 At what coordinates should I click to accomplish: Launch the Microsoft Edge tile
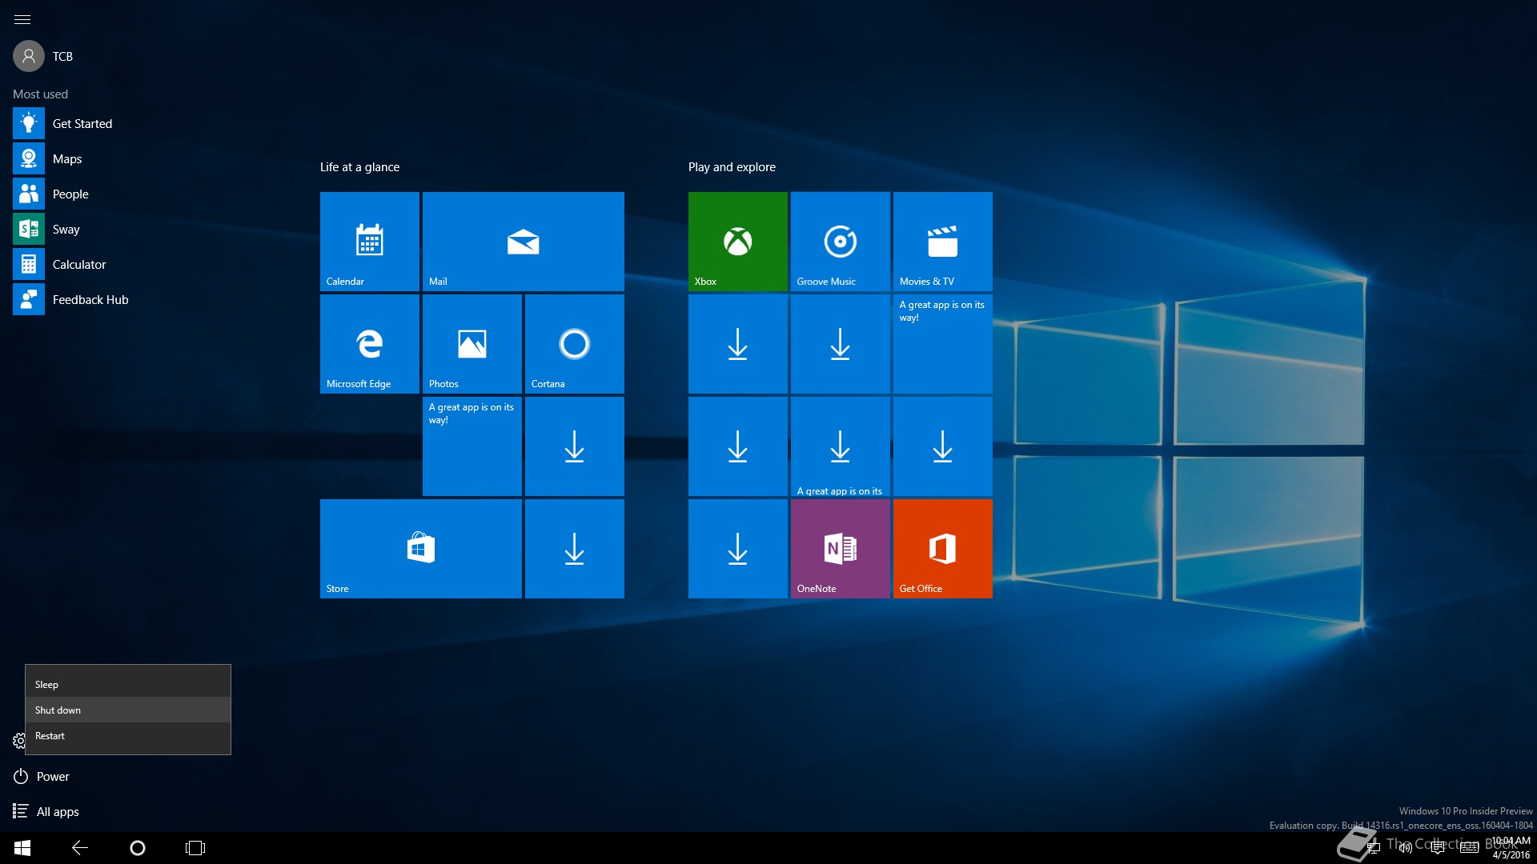[x=370, y=344]
